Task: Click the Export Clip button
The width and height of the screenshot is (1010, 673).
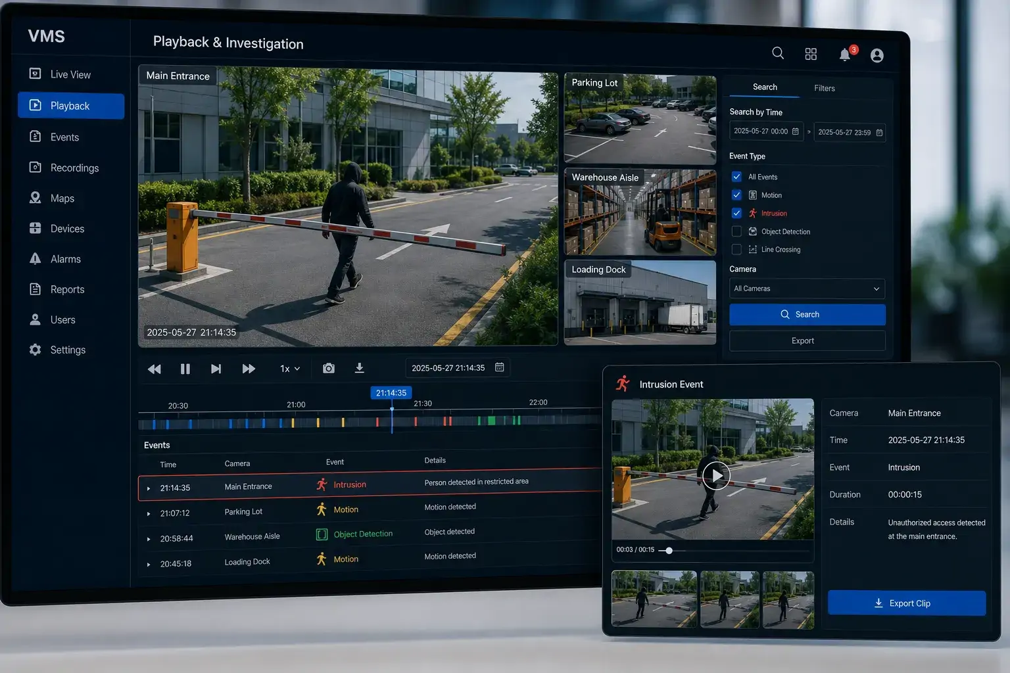Action: tap(907, 603)
